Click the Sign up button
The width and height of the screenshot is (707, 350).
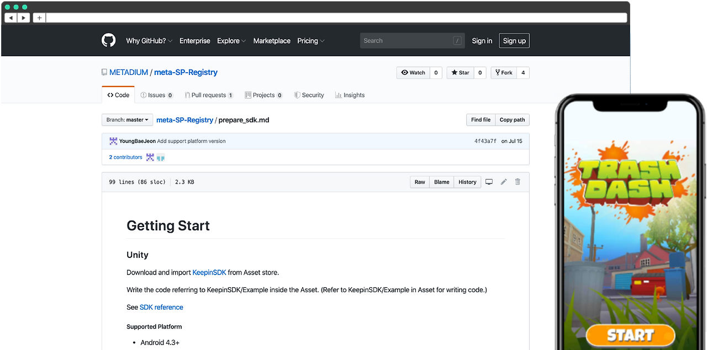click(514, 41)
